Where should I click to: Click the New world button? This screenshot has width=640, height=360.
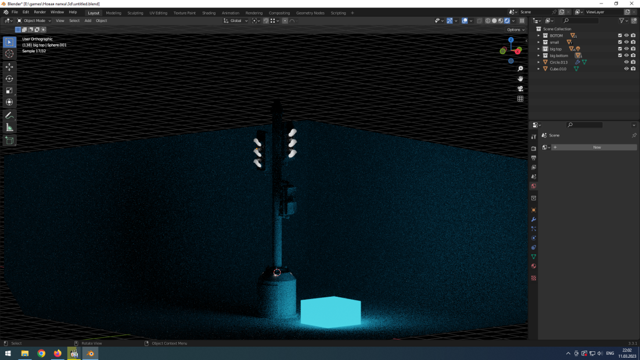596,147
